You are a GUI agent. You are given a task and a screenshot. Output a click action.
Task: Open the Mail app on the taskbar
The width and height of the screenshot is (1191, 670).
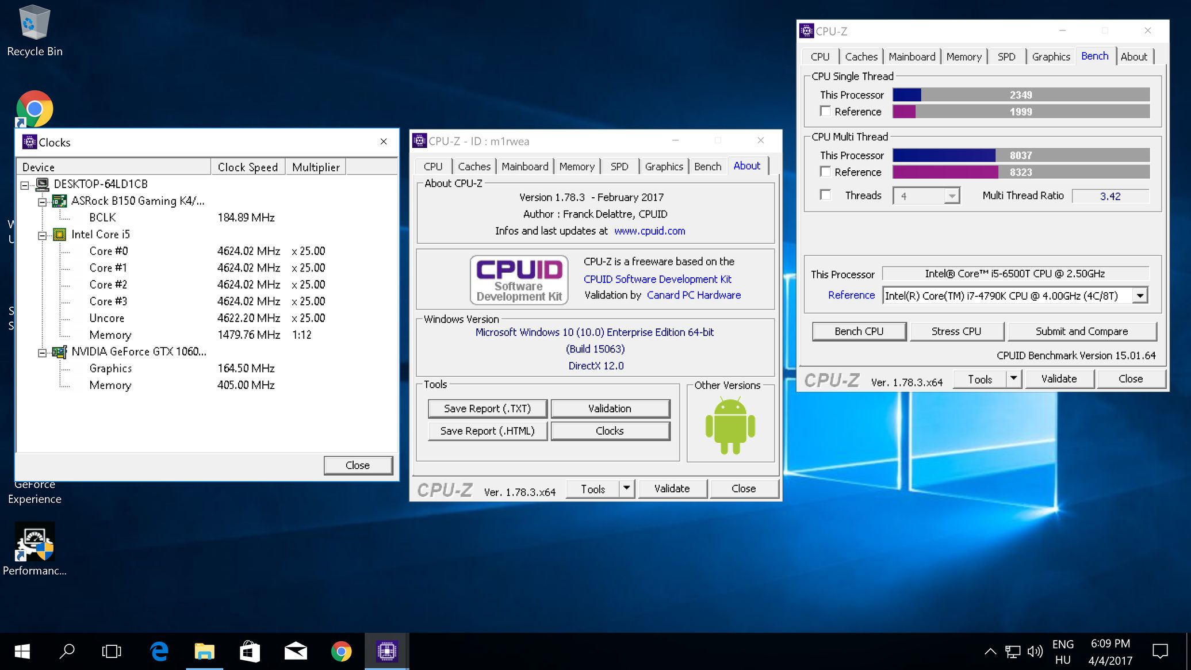296,652
